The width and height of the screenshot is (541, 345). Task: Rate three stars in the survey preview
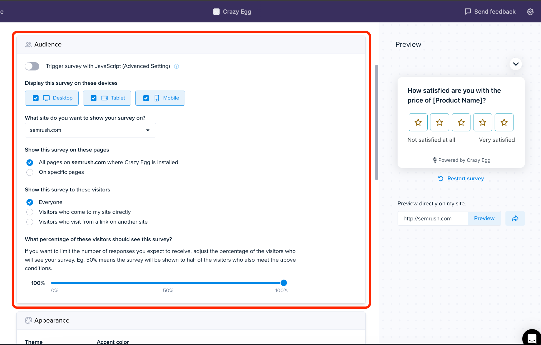(461, 122)
